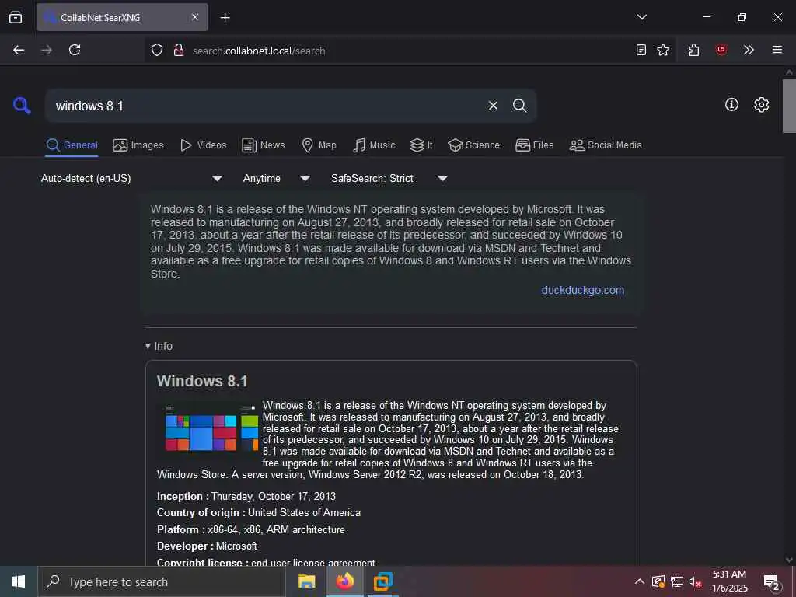Image resolution: width=796 pixels, height=597 pixels.
Task: Click the Firefox taskbar icon
Action: pos(344,581)
